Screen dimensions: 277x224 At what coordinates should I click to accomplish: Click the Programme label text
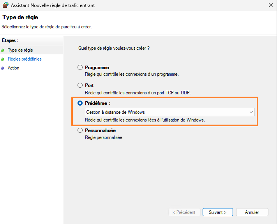pos(97,68)
